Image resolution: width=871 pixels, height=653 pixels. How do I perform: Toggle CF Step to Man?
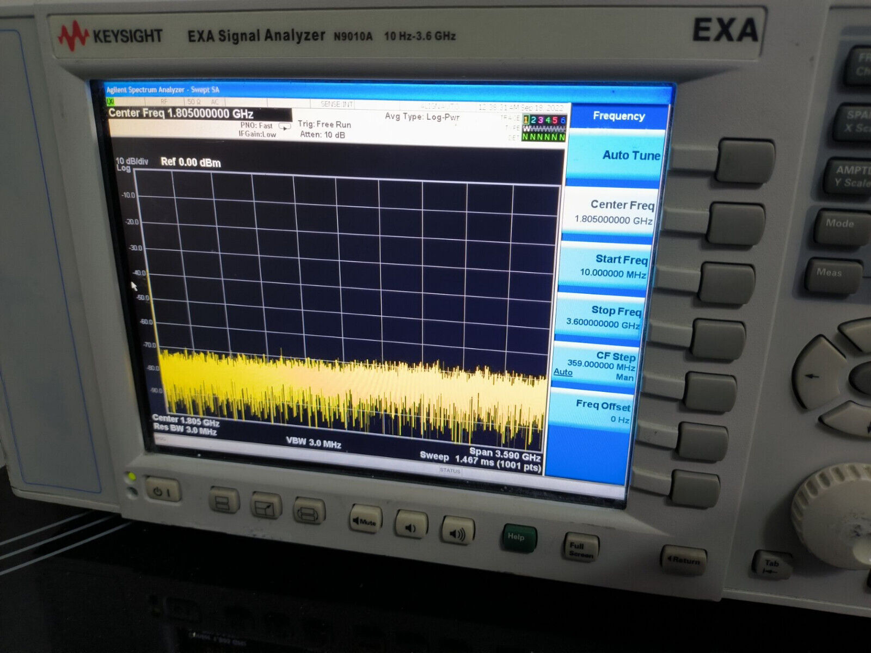click(624, 377)
